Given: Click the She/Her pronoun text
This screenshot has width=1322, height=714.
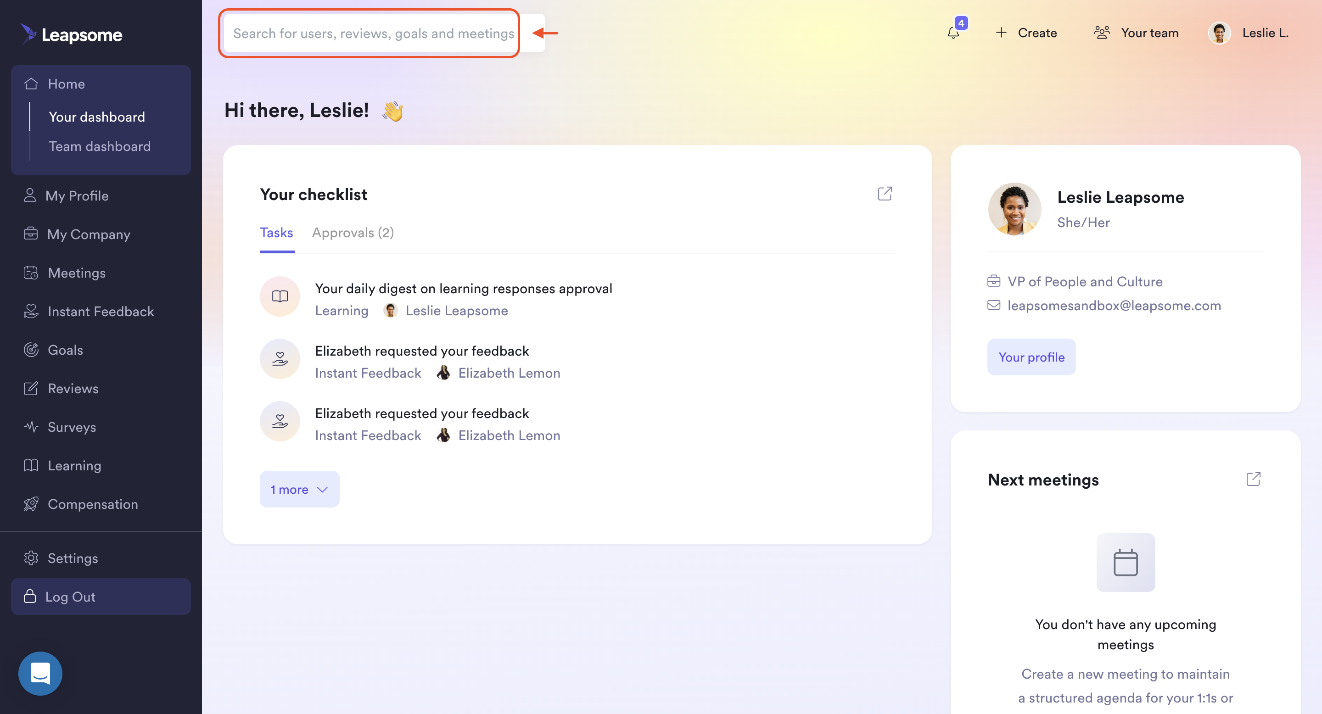Looking at the screenshot, I should [1083, 222].
